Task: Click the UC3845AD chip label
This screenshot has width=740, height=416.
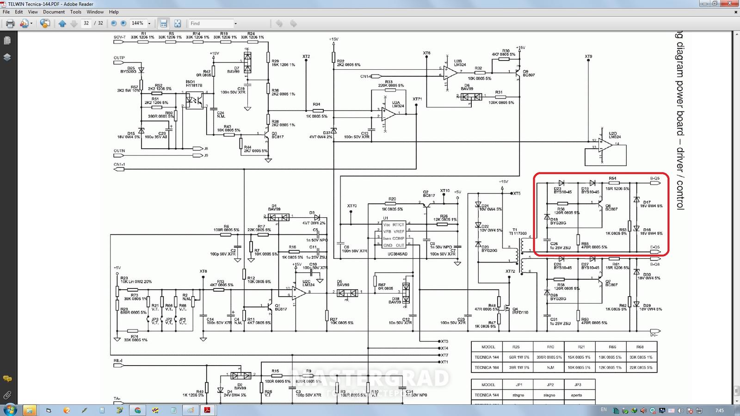Action: [398, 254]
